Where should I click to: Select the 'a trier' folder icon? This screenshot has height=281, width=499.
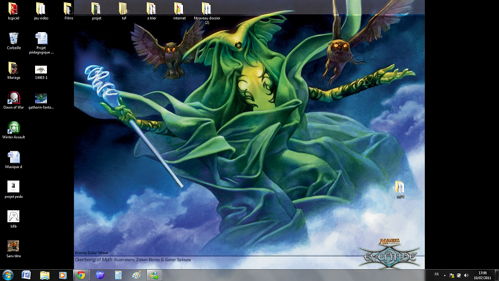tap(151, 11)
